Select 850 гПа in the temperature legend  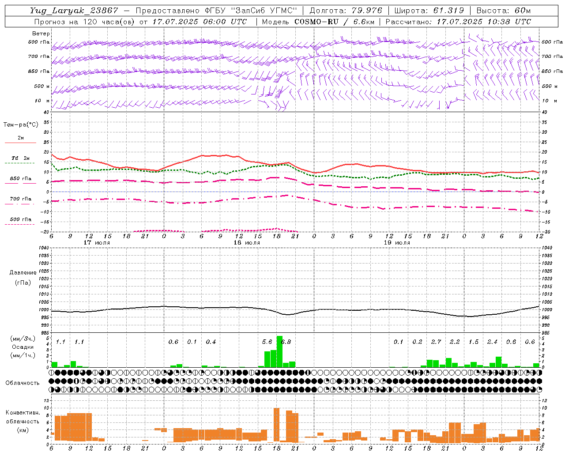(20, 179)
